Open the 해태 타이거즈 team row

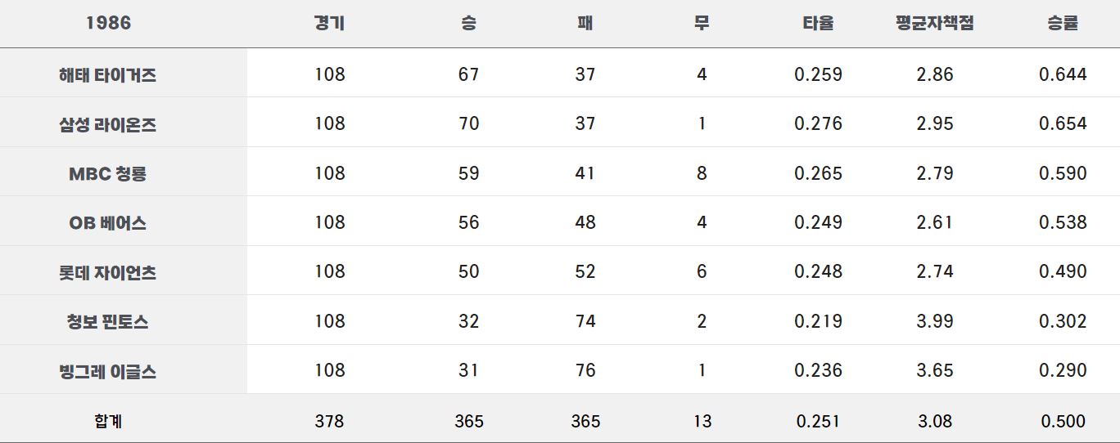[x=560, y=74]
